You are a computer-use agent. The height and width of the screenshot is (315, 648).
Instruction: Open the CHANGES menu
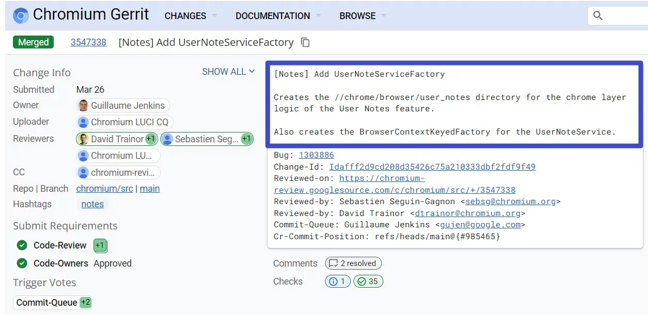tap(185, 16)
